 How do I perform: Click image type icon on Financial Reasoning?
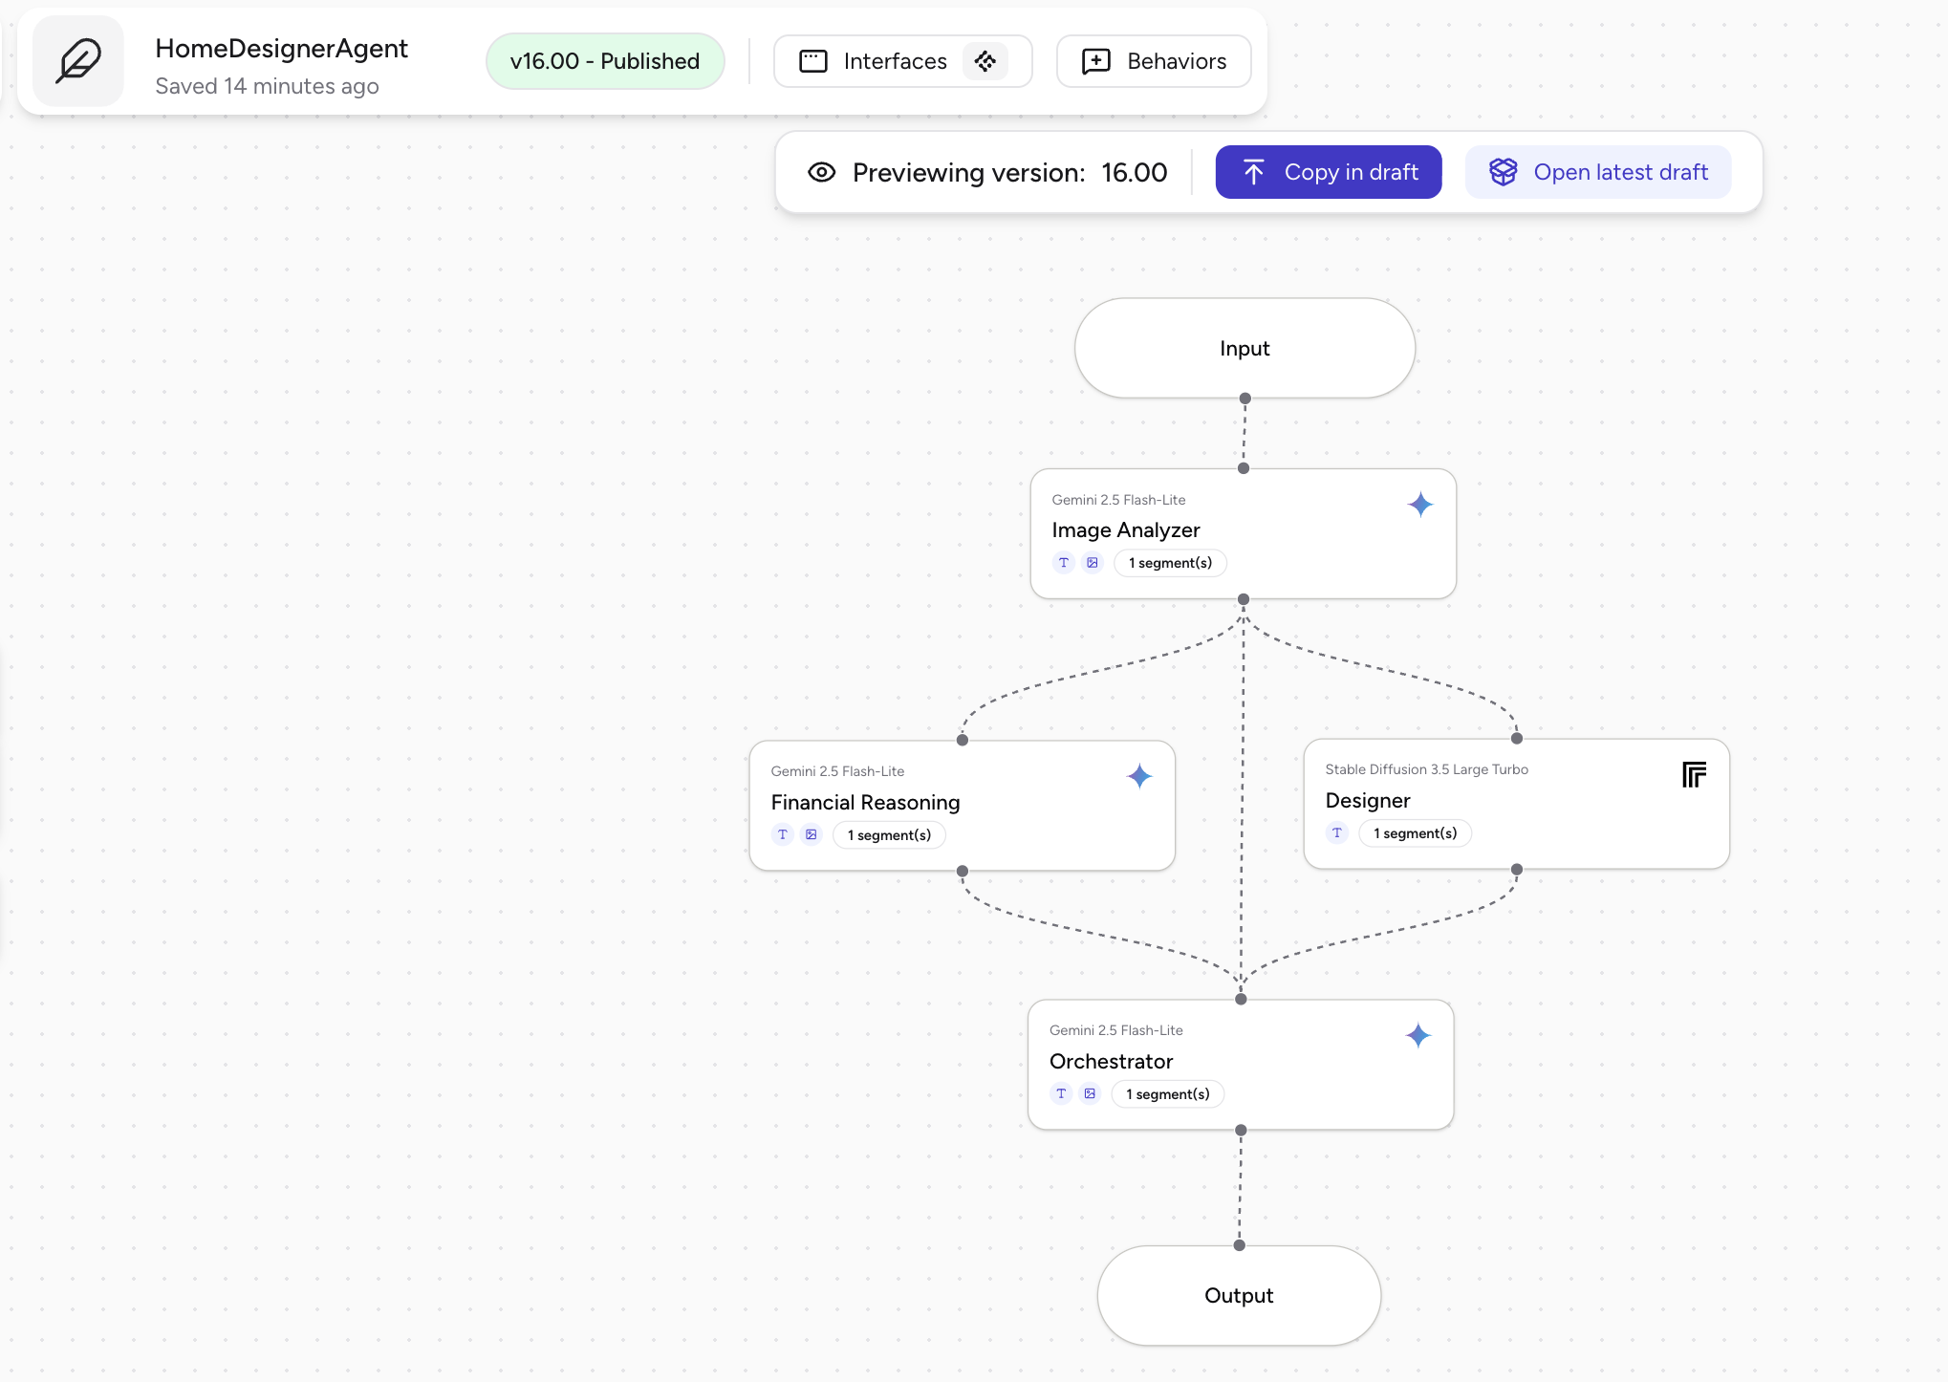click(x=812, y=834)
